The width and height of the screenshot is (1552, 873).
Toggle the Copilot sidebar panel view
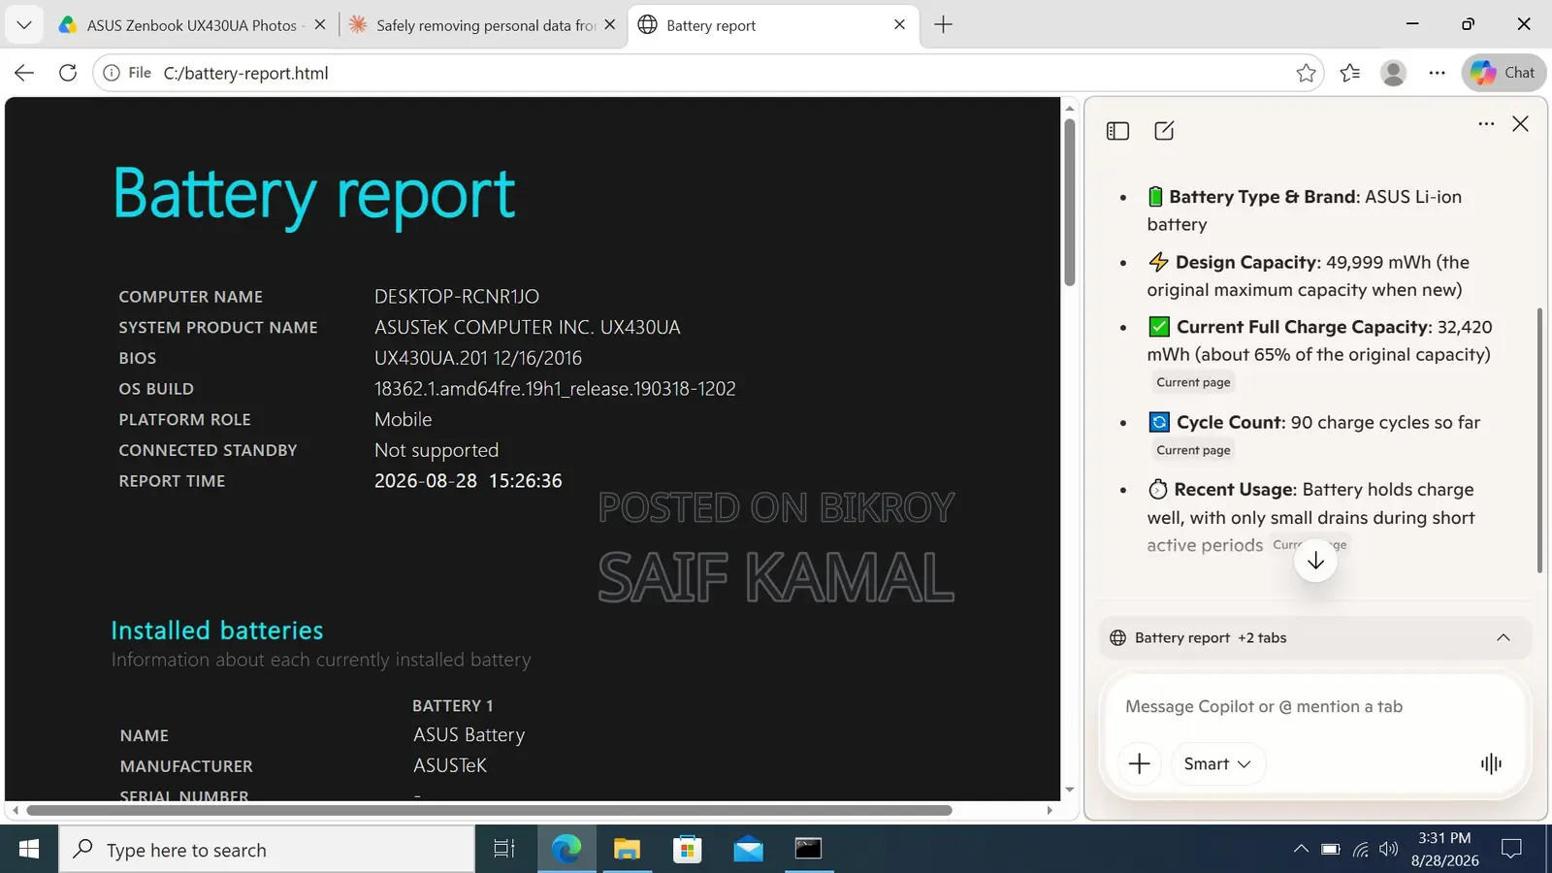1117,131
